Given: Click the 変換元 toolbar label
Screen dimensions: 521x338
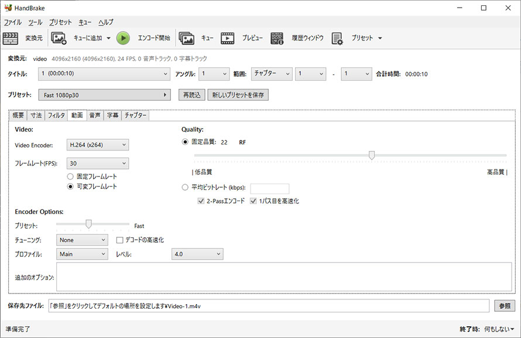Looking at the screenshot, I should click(x=34, y=38).
